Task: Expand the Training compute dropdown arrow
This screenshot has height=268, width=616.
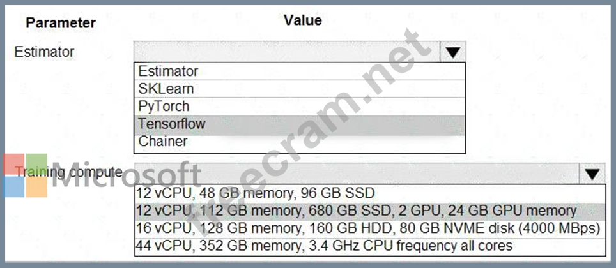Action: coord(592,174)
